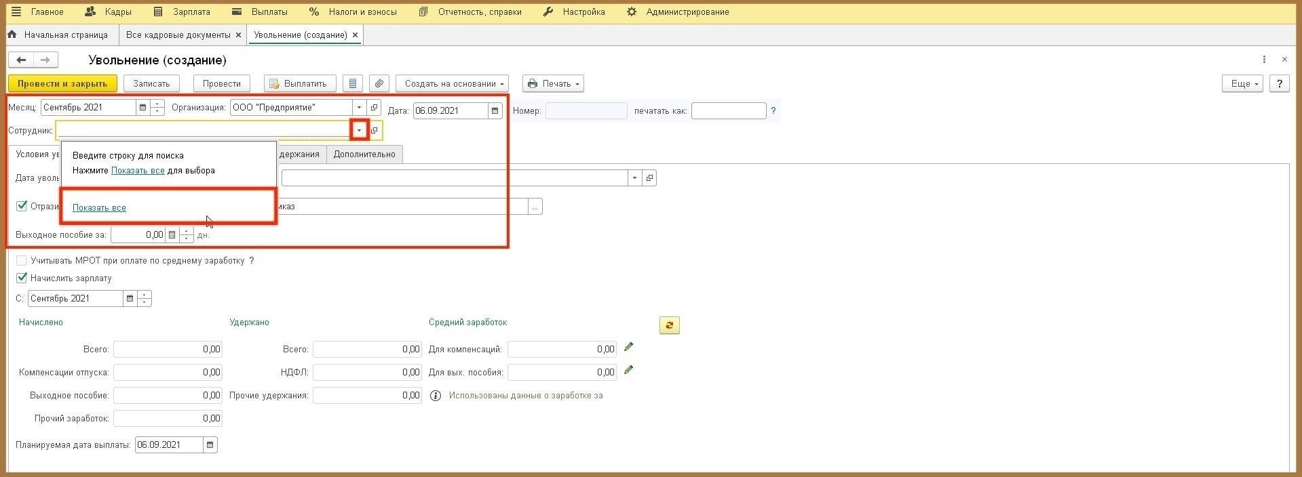The width and height of the screenshot is (1302, 477).
Task: Toggle the Начислить зарплату checkbox
Action: pyautogui.click(x=22, y=278)
